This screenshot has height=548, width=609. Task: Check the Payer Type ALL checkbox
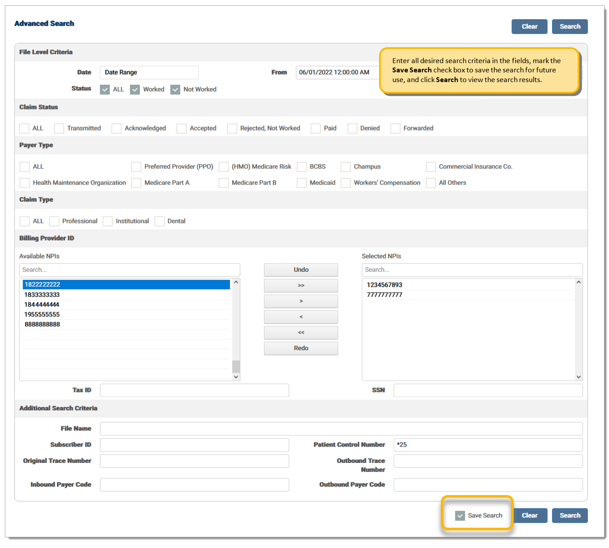[x=25, y=167]
